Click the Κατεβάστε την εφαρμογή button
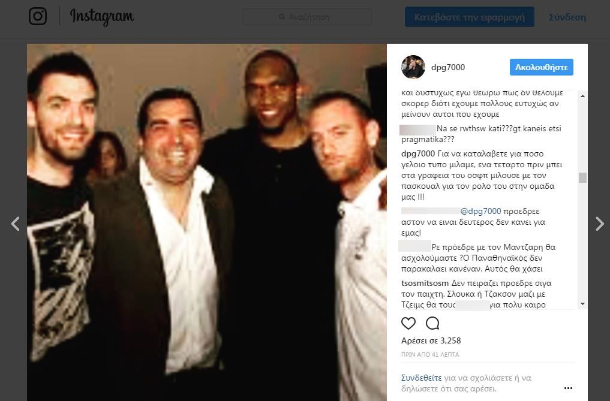 pos(469,17)
